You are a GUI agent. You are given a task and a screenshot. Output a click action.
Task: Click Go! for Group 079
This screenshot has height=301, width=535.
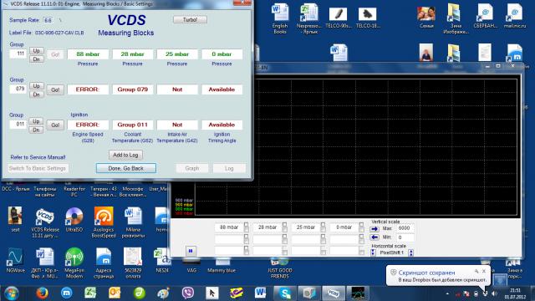coord(55,89)
